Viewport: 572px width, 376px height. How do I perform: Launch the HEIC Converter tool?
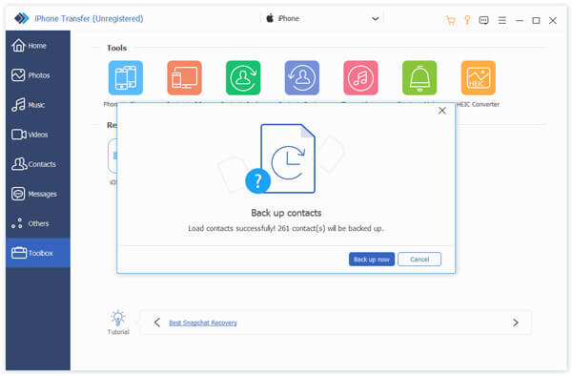tap(478, 77)
